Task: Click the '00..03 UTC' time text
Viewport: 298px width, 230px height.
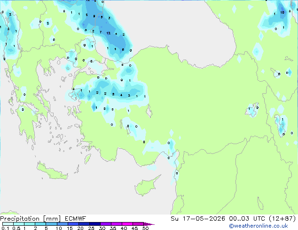Action: (x=247, y=219)
